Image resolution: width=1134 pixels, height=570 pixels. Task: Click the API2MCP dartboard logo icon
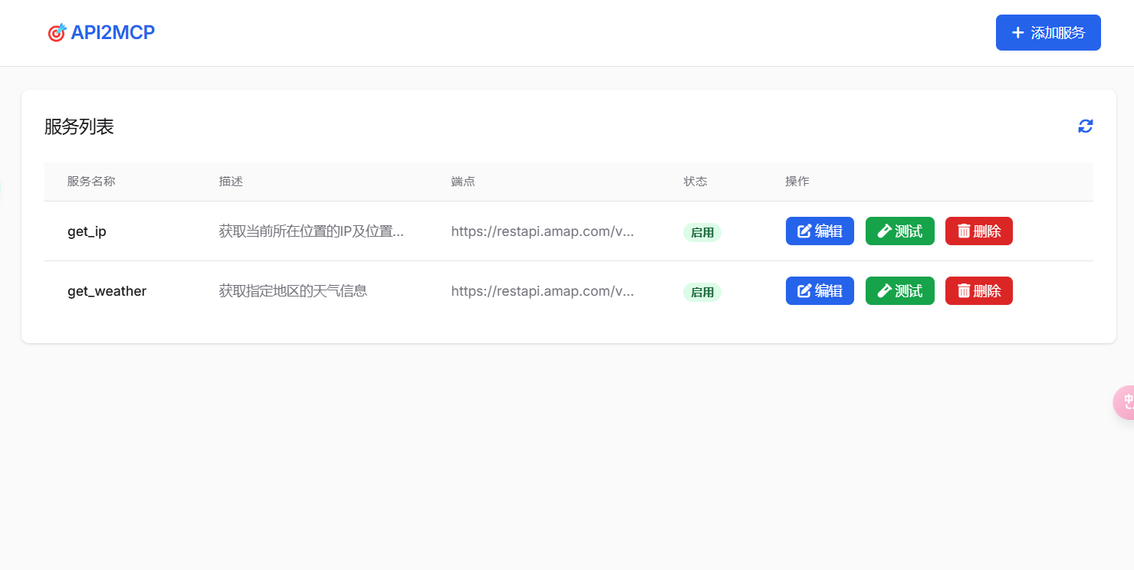pyautogui.click(x=57, y=32)
